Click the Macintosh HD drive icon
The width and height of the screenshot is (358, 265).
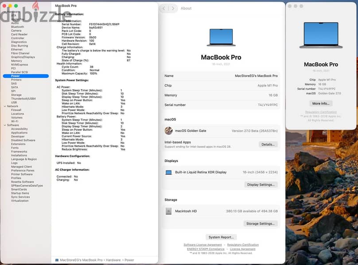pos(168,211)
